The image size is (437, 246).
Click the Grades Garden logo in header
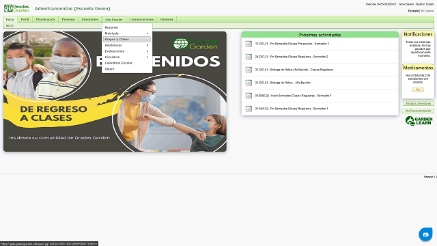(x=16, y=8)
